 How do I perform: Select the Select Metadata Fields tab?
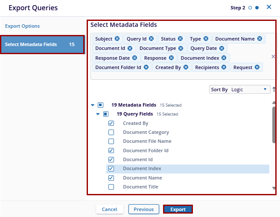pyautogui.click(x=42, y=44)
